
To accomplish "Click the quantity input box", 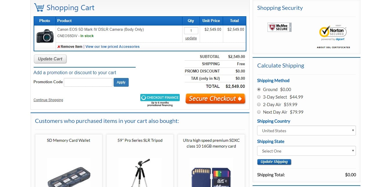I will (x=191, y=30).
